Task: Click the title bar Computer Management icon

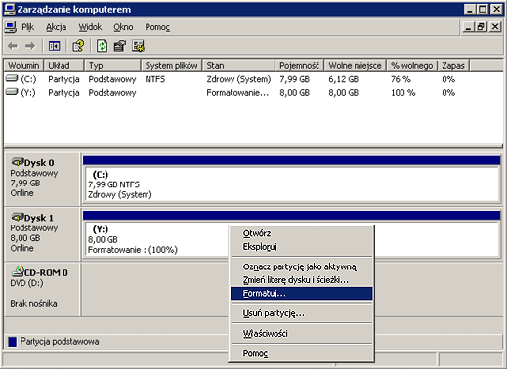Action: 9,9
